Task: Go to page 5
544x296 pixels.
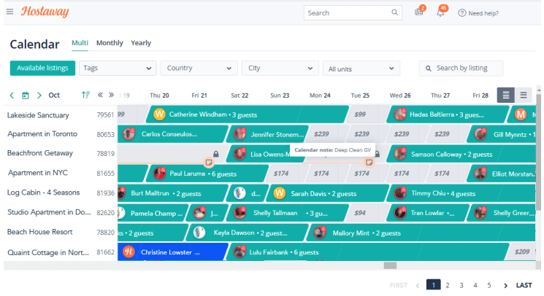Action: point(489,285)
